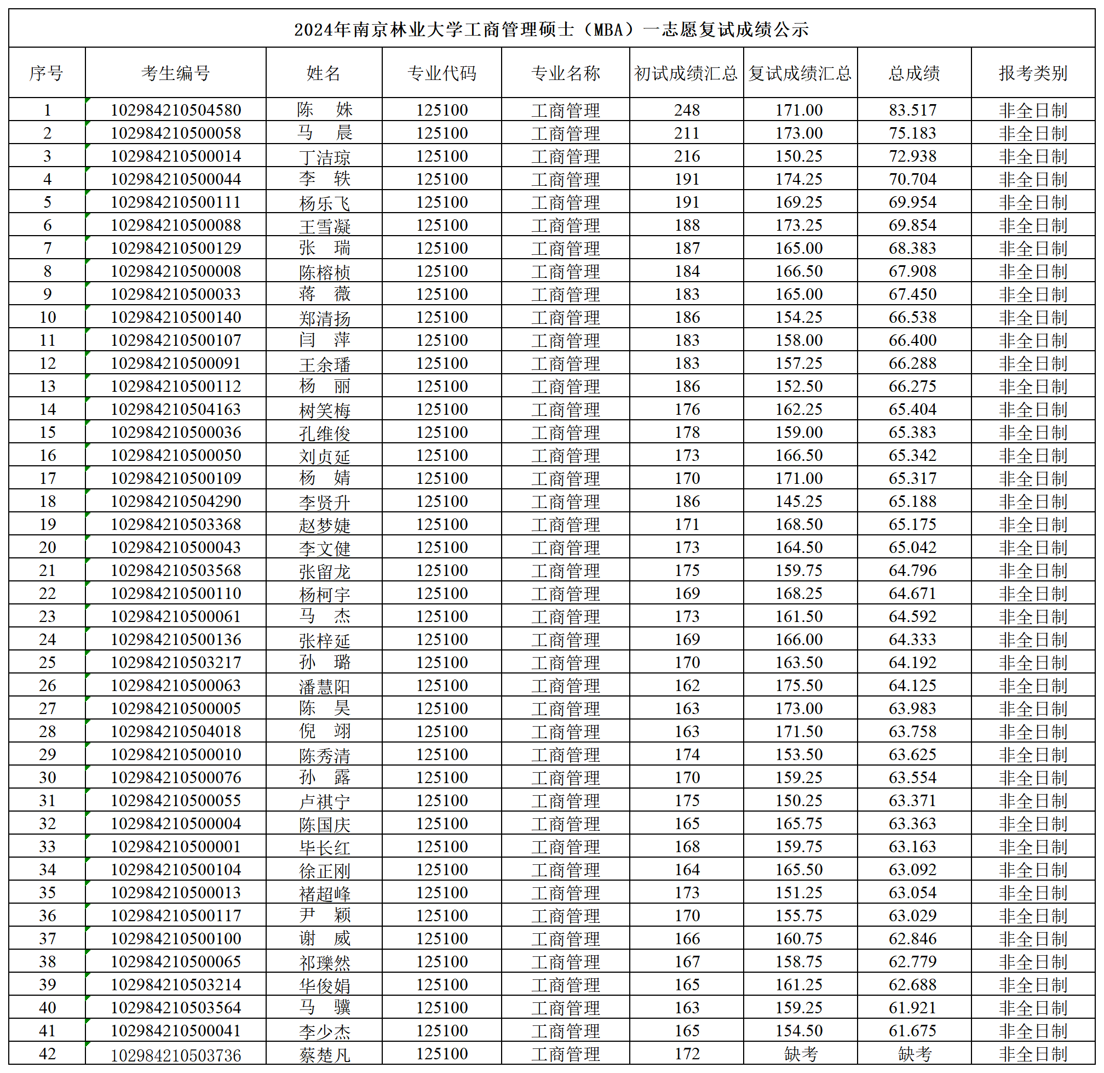
Task: Select the name cell 蔡楚凡
Action: click(324, 1054)
